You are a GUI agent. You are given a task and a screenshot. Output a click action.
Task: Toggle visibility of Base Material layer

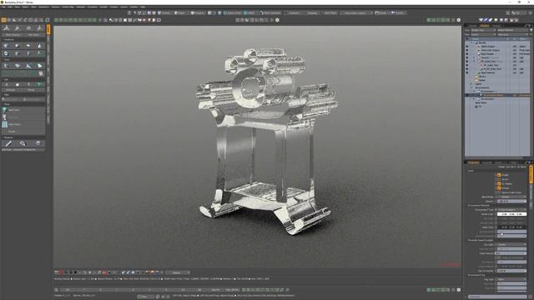[467, 72]
